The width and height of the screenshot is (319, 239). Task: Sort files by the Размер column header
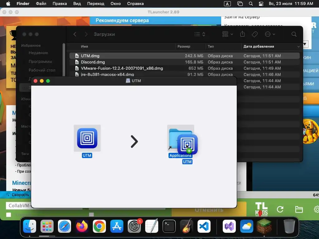click(x=184, y=46)
